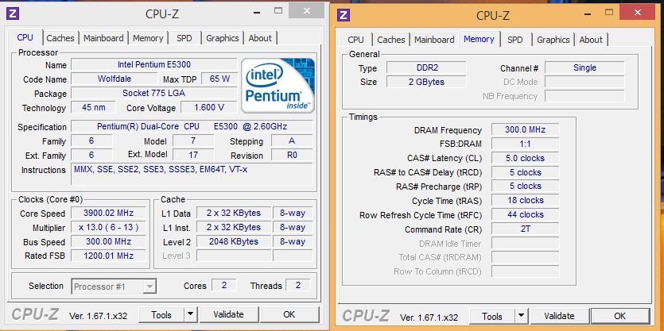Click the Wolfdale code name value
Image resolution: width=664 pixels, height=331 pixels.
coord(115,79)
